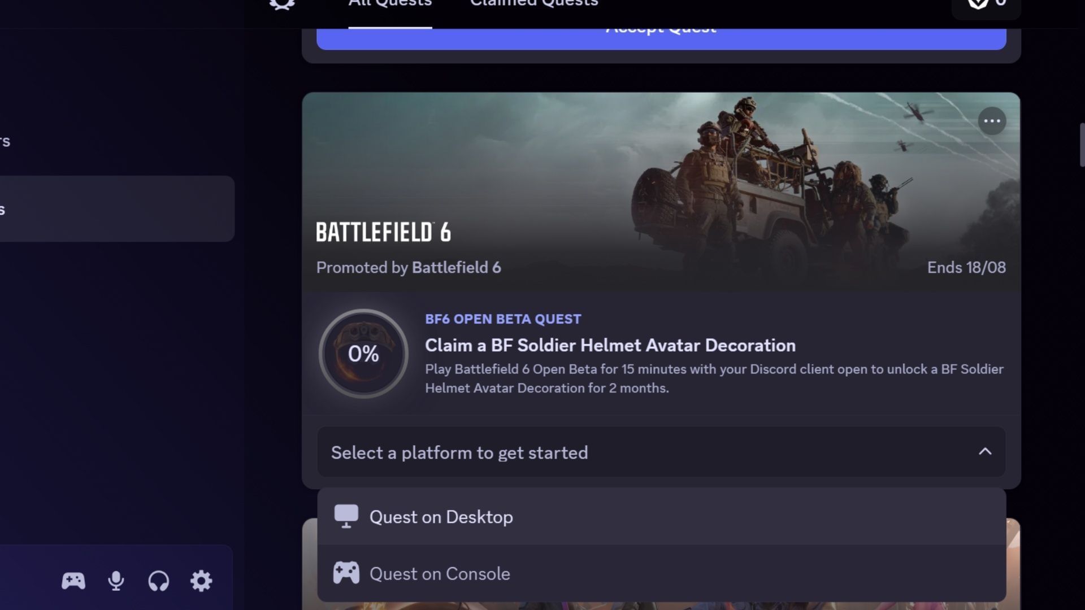Deafen audio with the headphones icon
1085x610 pixels.
click(158, 581)
